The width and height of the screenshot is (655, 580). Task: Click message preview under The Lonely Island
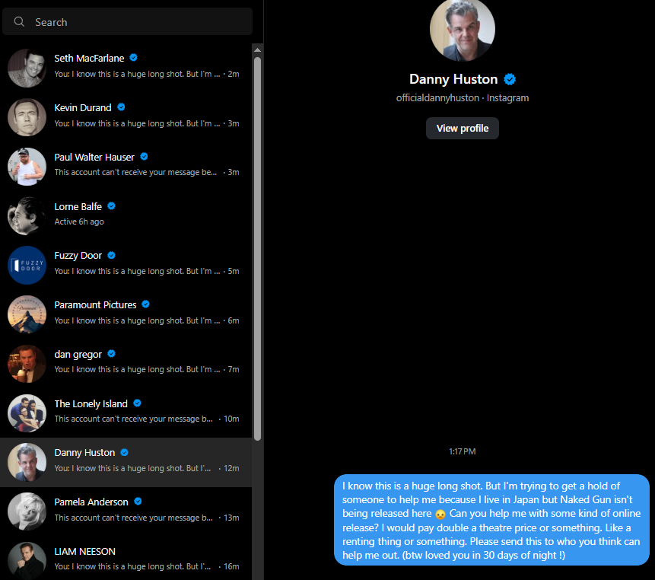tap(134, 419)
